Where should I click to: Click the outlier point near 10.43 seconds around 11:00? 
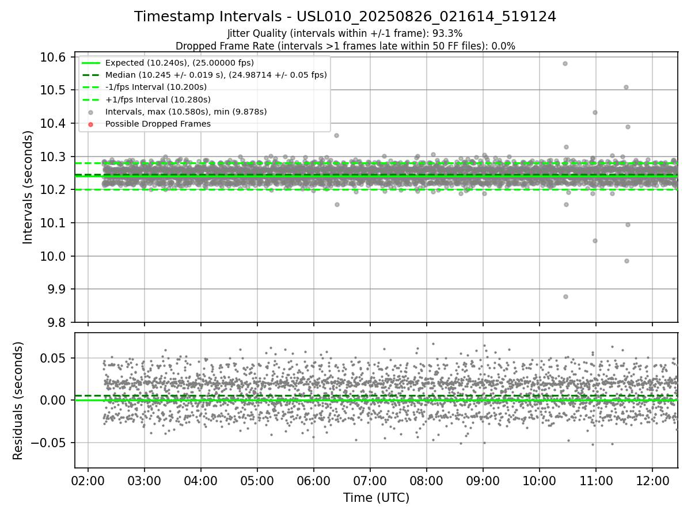click(x=595, y=112)
